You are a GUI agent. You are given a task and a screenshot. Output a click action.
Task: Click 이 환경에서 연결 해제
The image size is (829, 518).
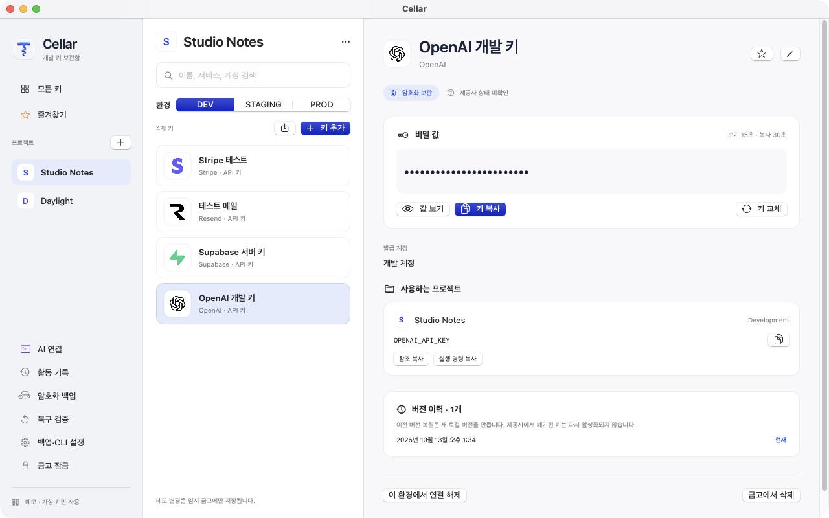tap(425, 495)
